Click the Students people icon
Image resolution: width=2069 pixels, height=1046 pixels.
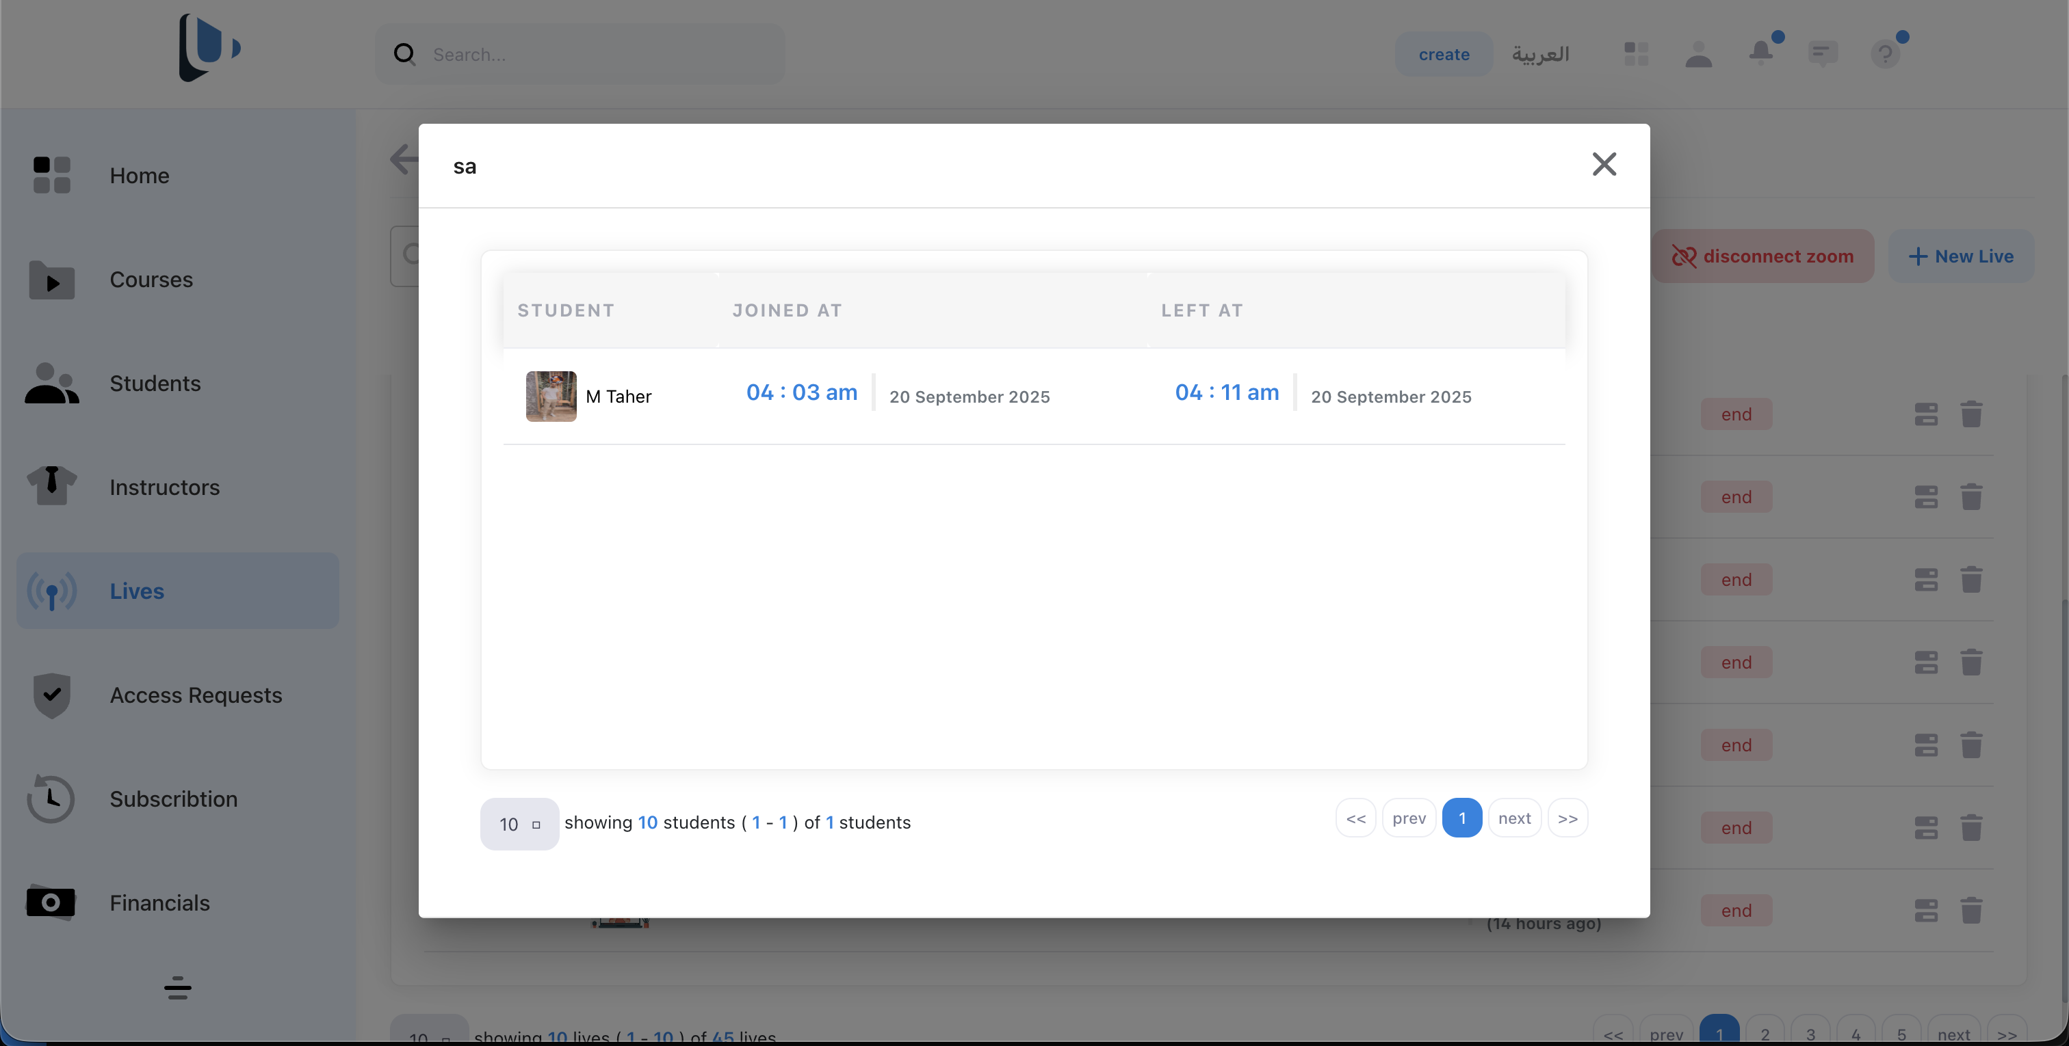tap(51, 383)
